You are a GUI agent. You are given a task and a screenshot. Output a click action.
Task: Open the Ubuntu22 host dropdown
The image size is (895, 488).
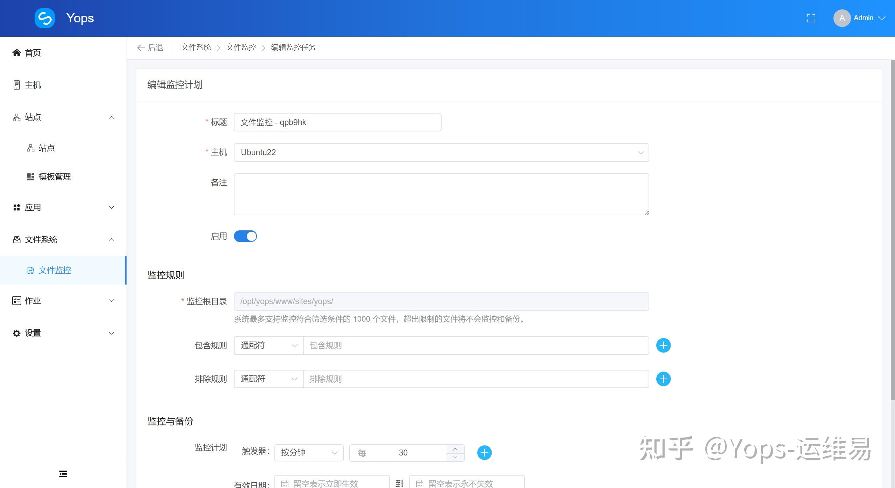click(x=640, y=152)
